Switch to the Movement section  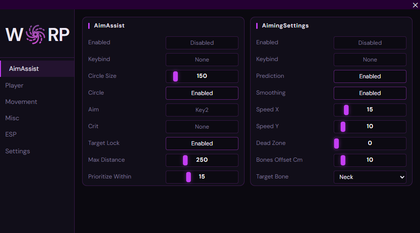point(21,102)
